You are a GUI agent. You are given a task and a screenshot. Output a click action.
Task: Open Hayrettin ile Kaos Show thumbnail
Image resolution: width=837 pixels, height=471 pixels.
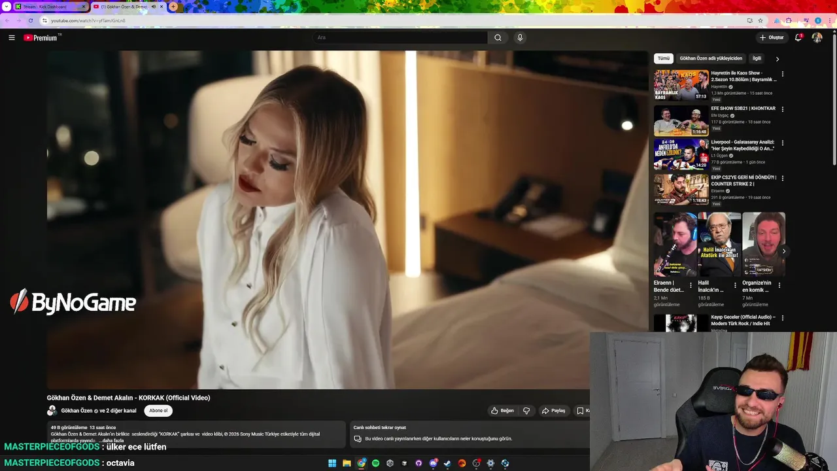681,85
